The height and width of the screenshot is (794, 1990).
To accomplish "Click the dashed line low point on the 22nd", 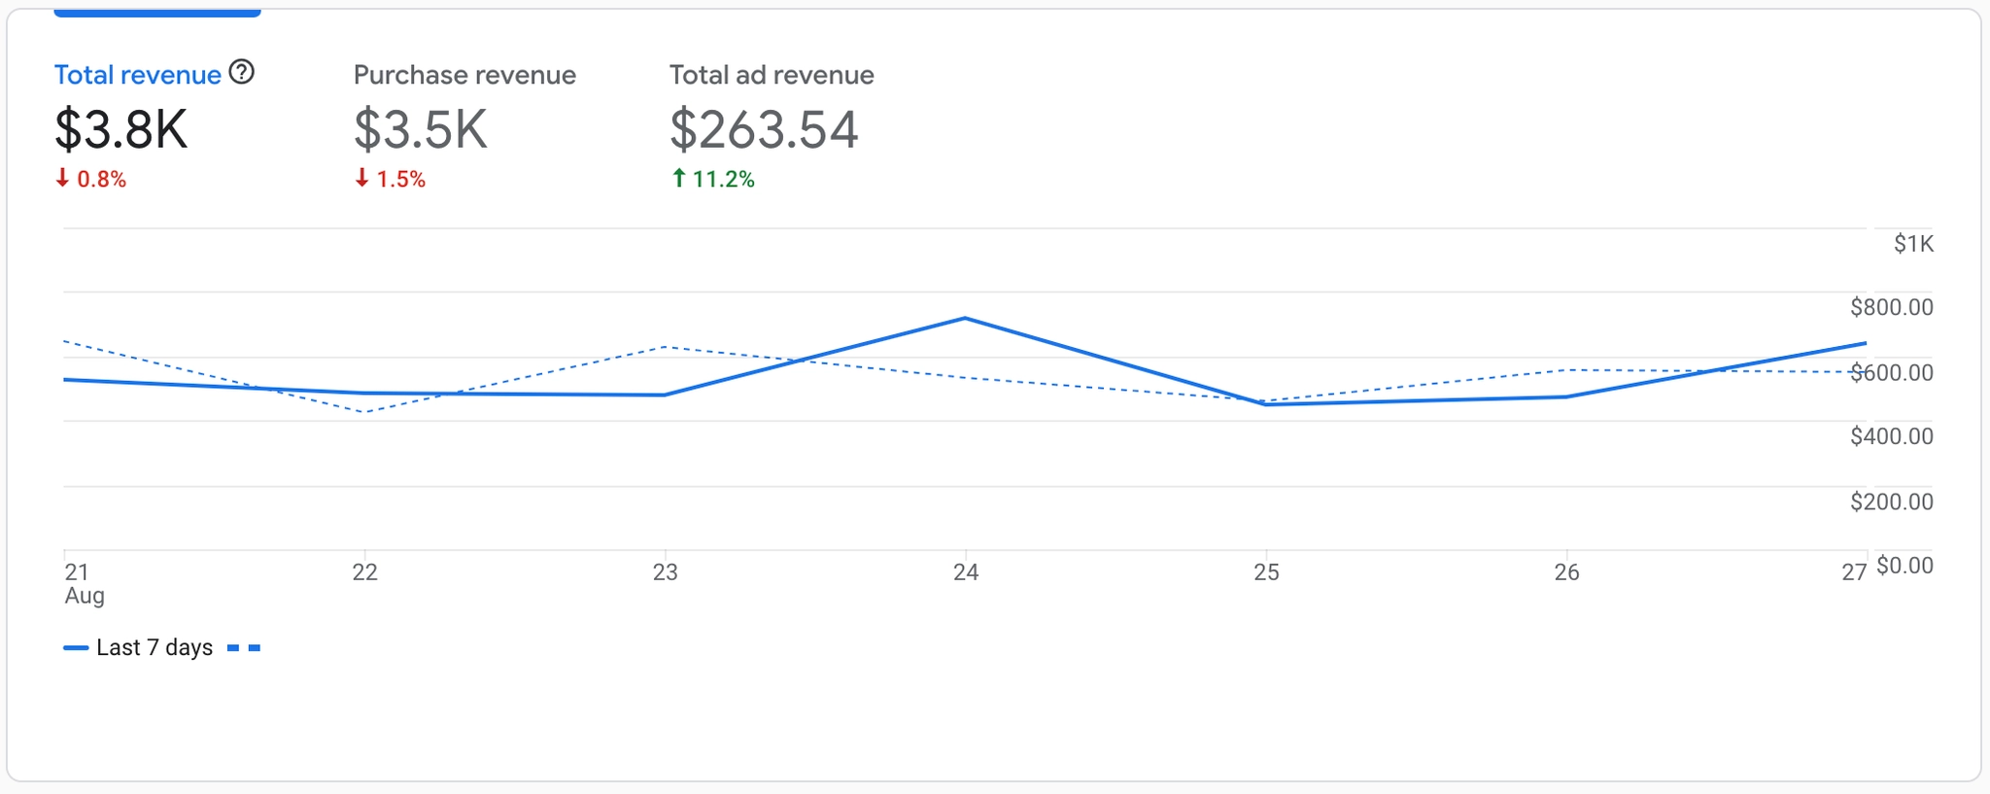I will 364,412.
